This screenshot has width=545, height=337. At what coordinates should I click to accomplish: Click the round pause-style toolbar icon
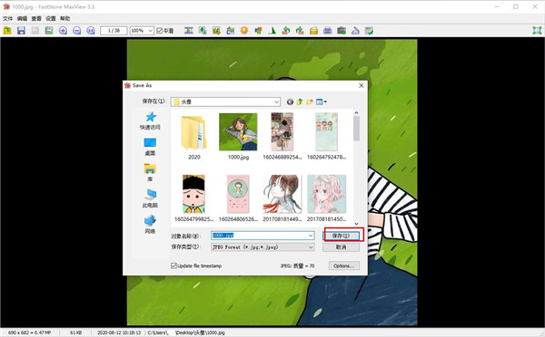click(x=91, y=31)
